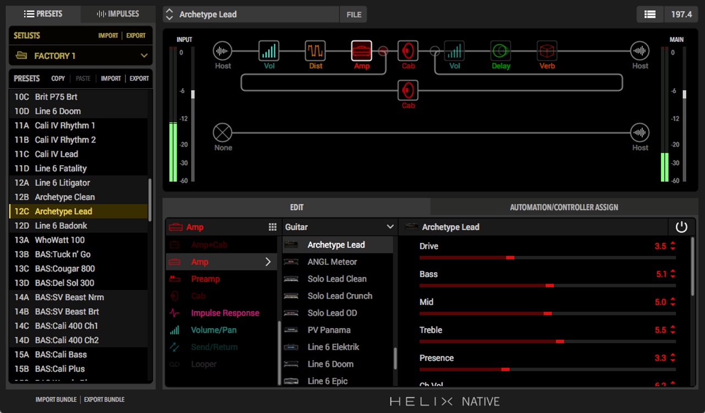Click the amp model list scrollbar

395,358
